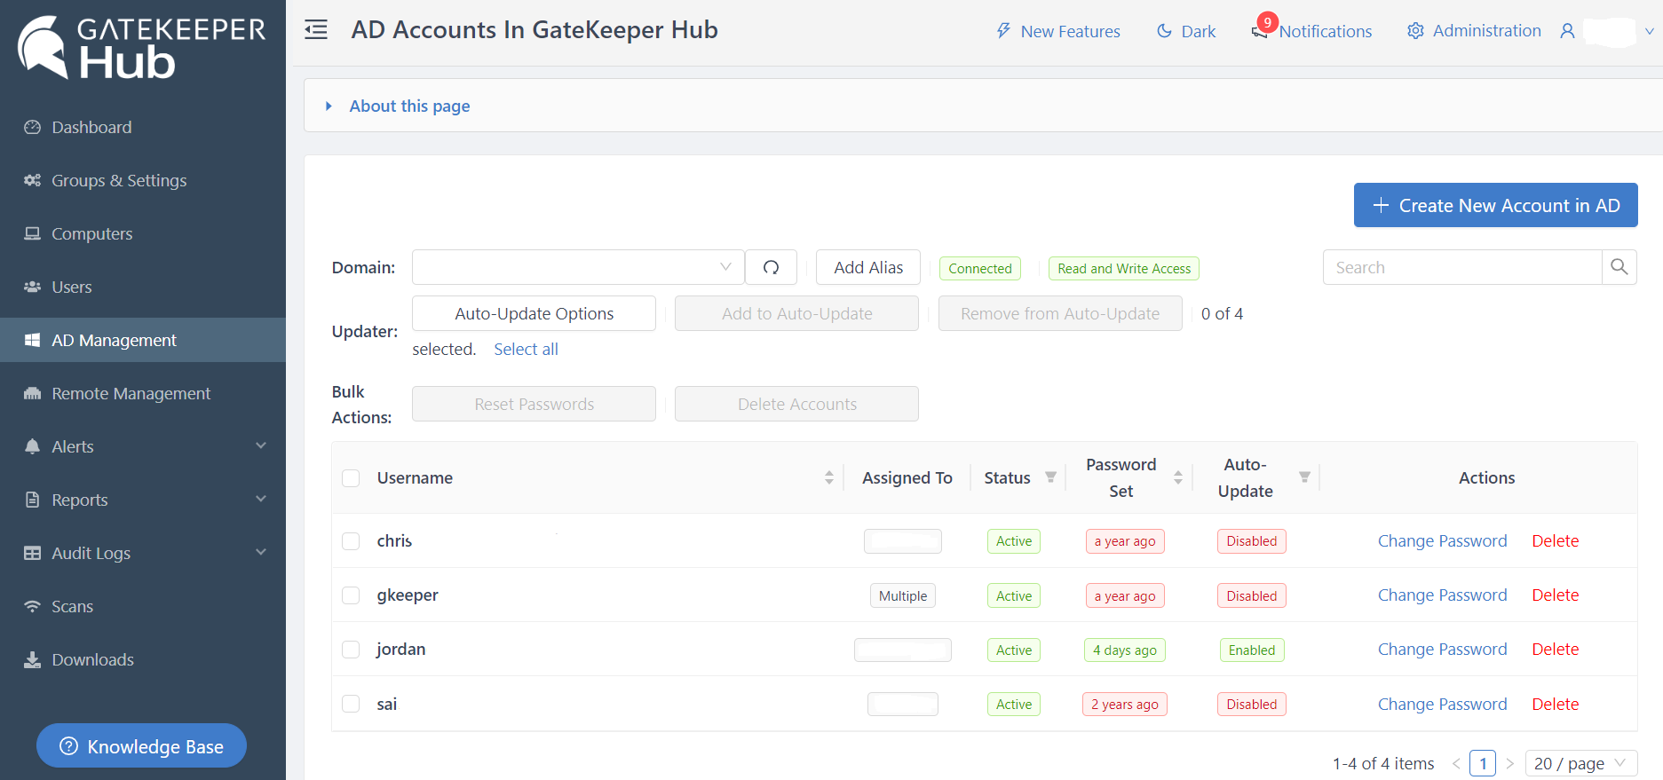Click Change Password for chris
The image size is (1663, 780).
pyautogui.click(x=1442, y=540)
